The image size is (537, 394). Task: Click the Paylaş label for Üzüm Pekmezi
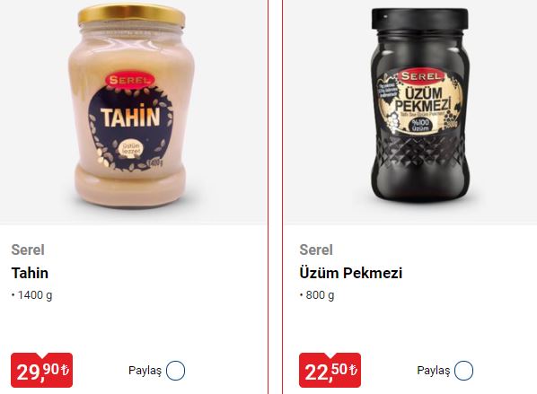point(433,371)
